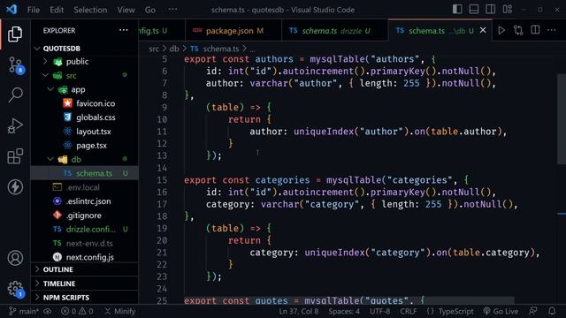The width and height of the screenshot is (566, 318).
Task: Open the Thunder Client lightning icon
Action: pyautogui.click(x=15, y=186)
